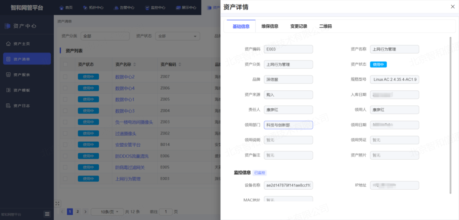Click the 资产备注 field showing 暂无
Viewport: 459px width, 220px height.
(288, 155)
